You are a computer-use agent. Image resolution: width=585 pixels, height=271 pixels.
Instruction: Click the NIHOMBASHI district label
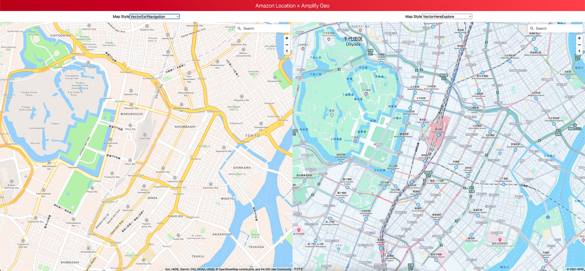(185, 127)
